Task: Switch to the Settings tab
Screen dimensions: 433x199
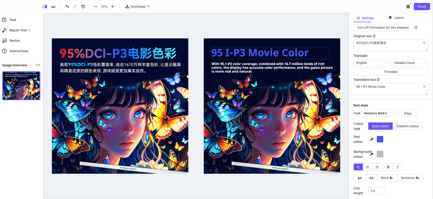Action: click(x=365, y=18)
